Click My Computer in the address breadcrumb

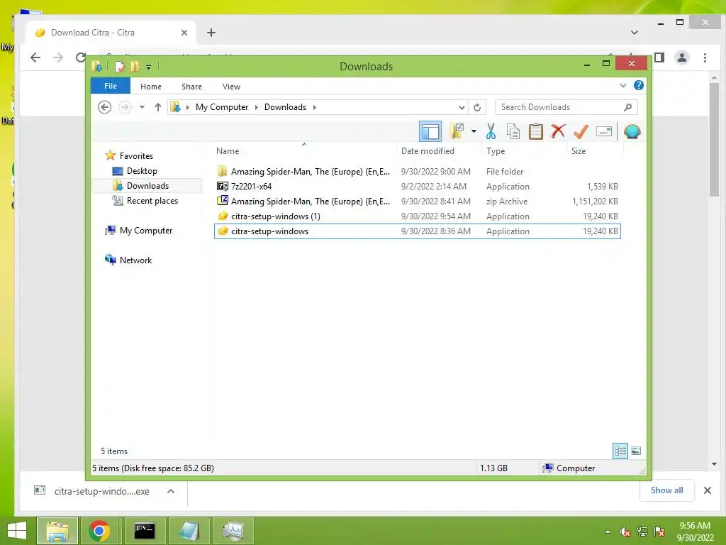222,107
